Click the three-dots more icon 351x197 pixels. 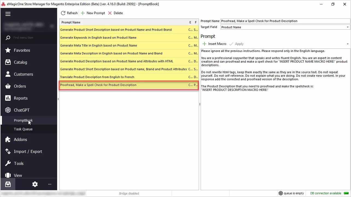(x=50, y=184)
